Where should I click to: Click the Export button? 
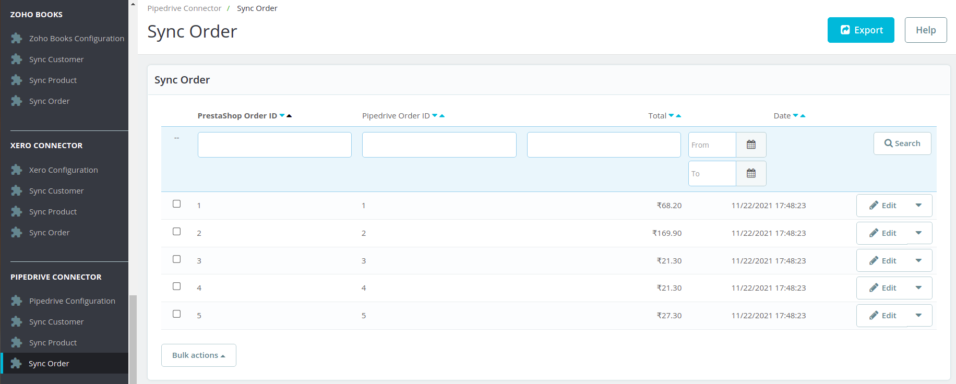(861, 30)
